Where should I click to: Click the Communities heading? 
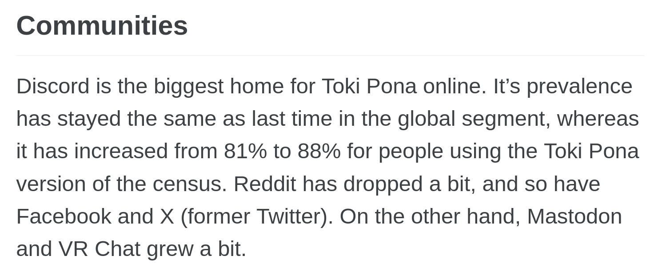point(102,25)
